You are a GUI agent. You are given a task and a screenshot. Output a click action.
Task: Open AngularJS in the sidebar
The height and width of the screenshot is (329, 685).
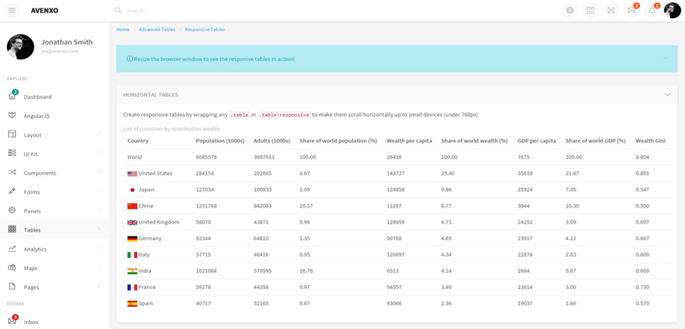[36, 116]
